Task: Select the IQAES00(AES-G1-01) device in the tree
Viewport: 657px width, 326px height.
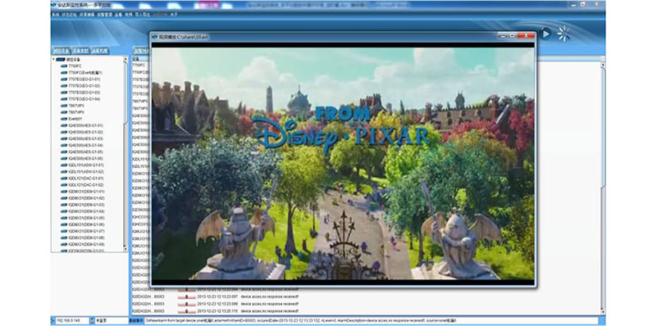Action: (85, 125)
